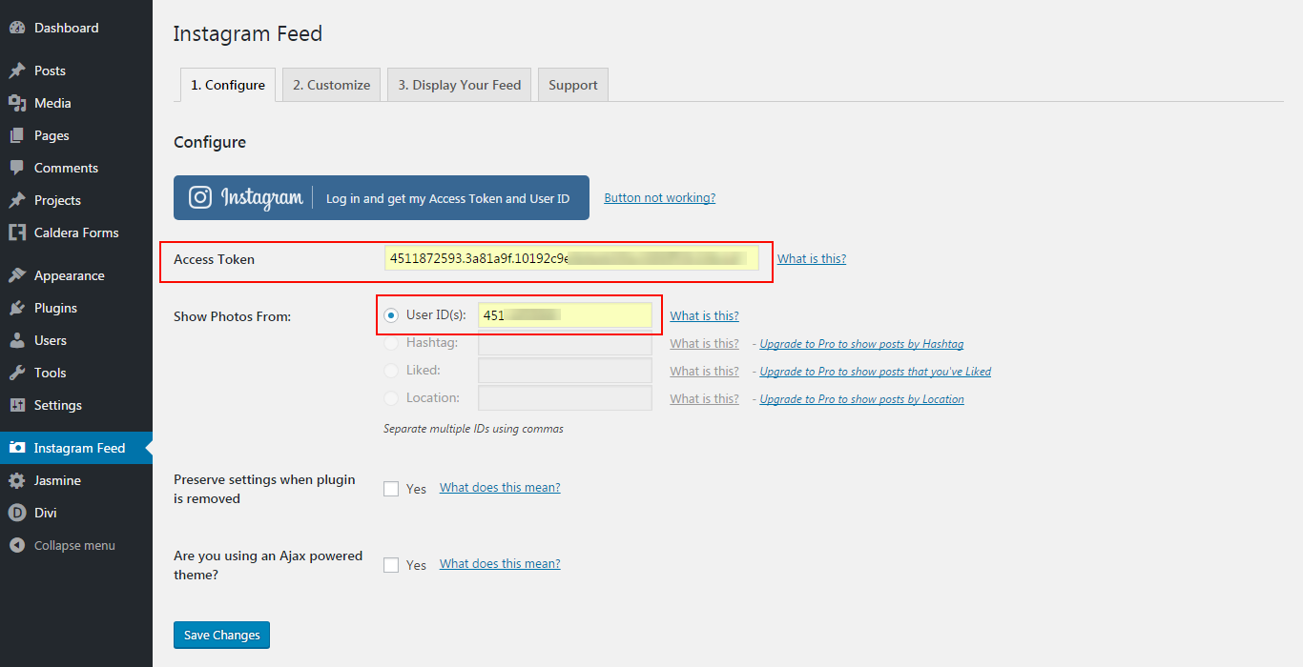The image size is (1303, 667).
Task: Click the Appearance paintbrush icon
Action: (x=16, y=275)
